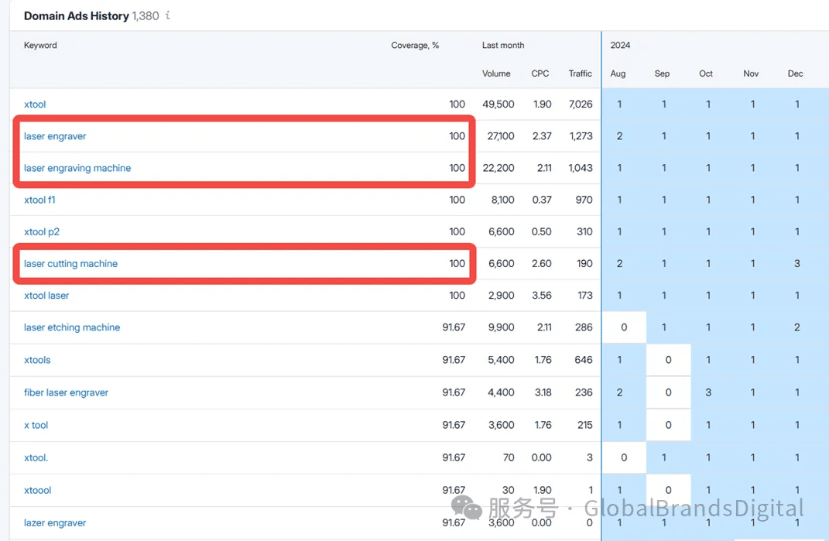Screen dimensions: 829x541
Task: Open the 'laser etching machine' keyword link
Action: click(72, 327)
